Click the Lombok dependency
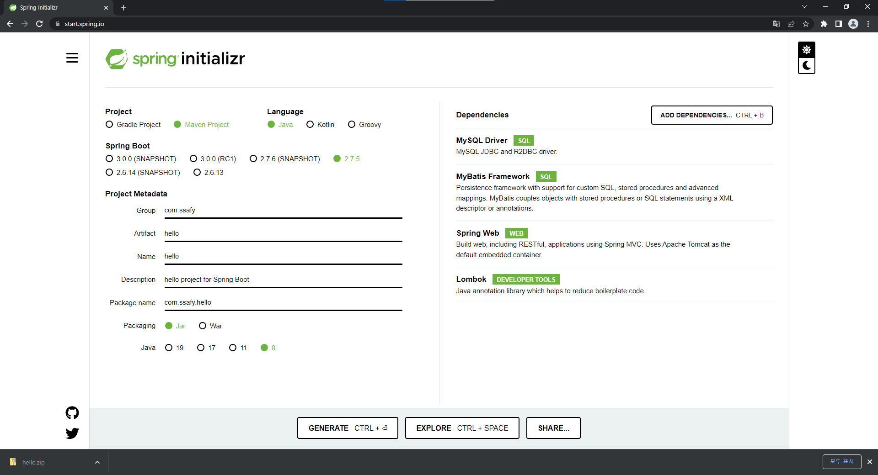 coord(614,285)
